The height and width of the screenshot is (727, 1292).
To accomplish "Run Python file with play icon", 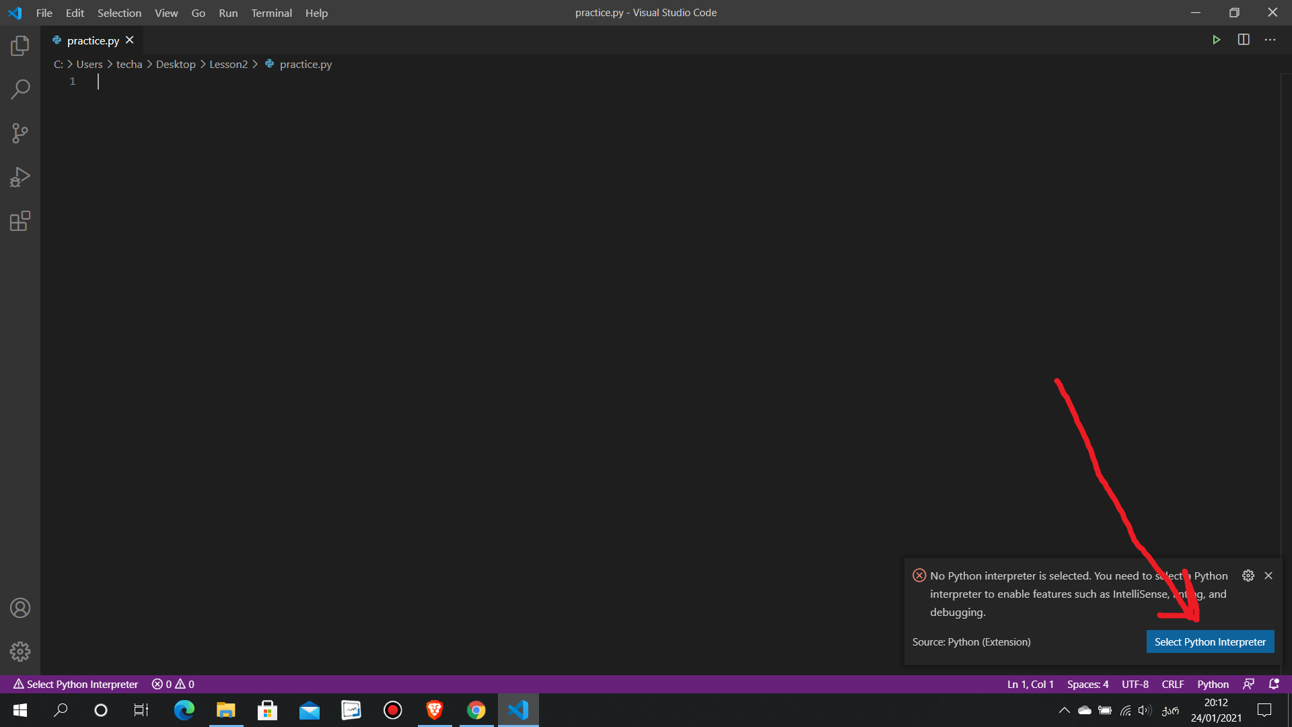I will pyautogui.click(x=1216, y=40).
